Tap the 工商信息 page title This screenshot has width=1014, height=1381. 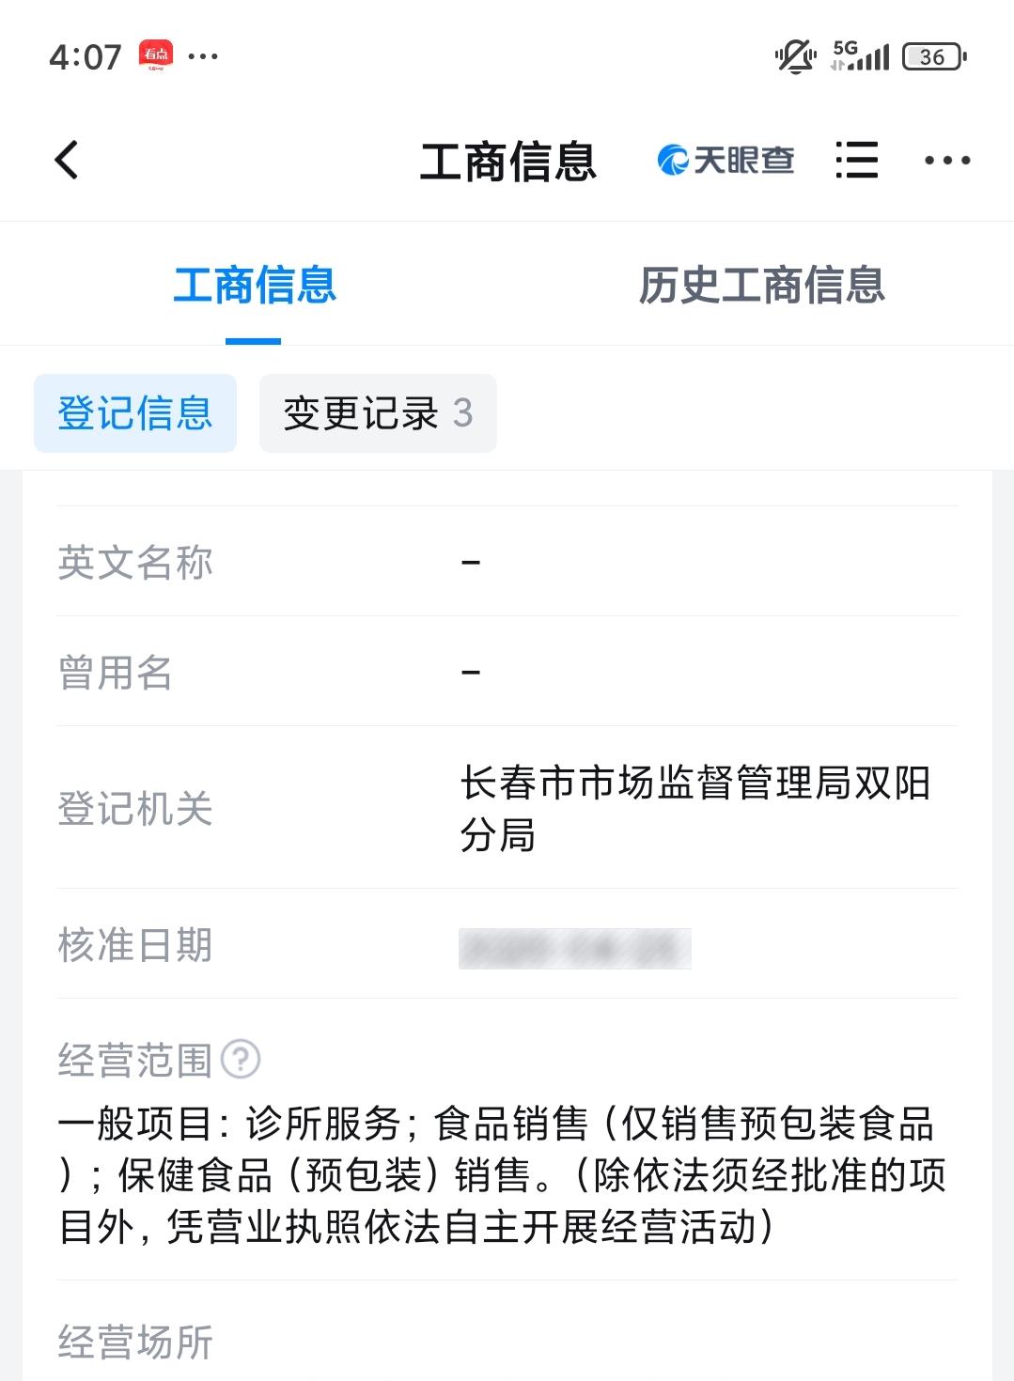click(x=507, y=161)
